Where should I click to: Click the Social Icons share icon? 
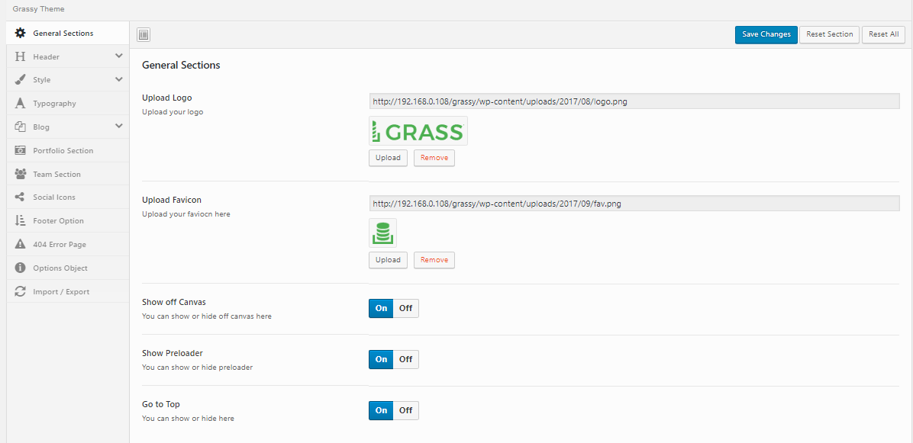pyautogui.click(x=21, y=197)
